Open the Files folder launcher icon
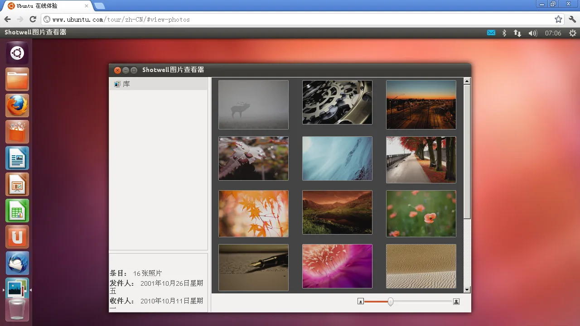Viewport: 580px width, 326px height. pyautogui.click(x=17, y=80)
